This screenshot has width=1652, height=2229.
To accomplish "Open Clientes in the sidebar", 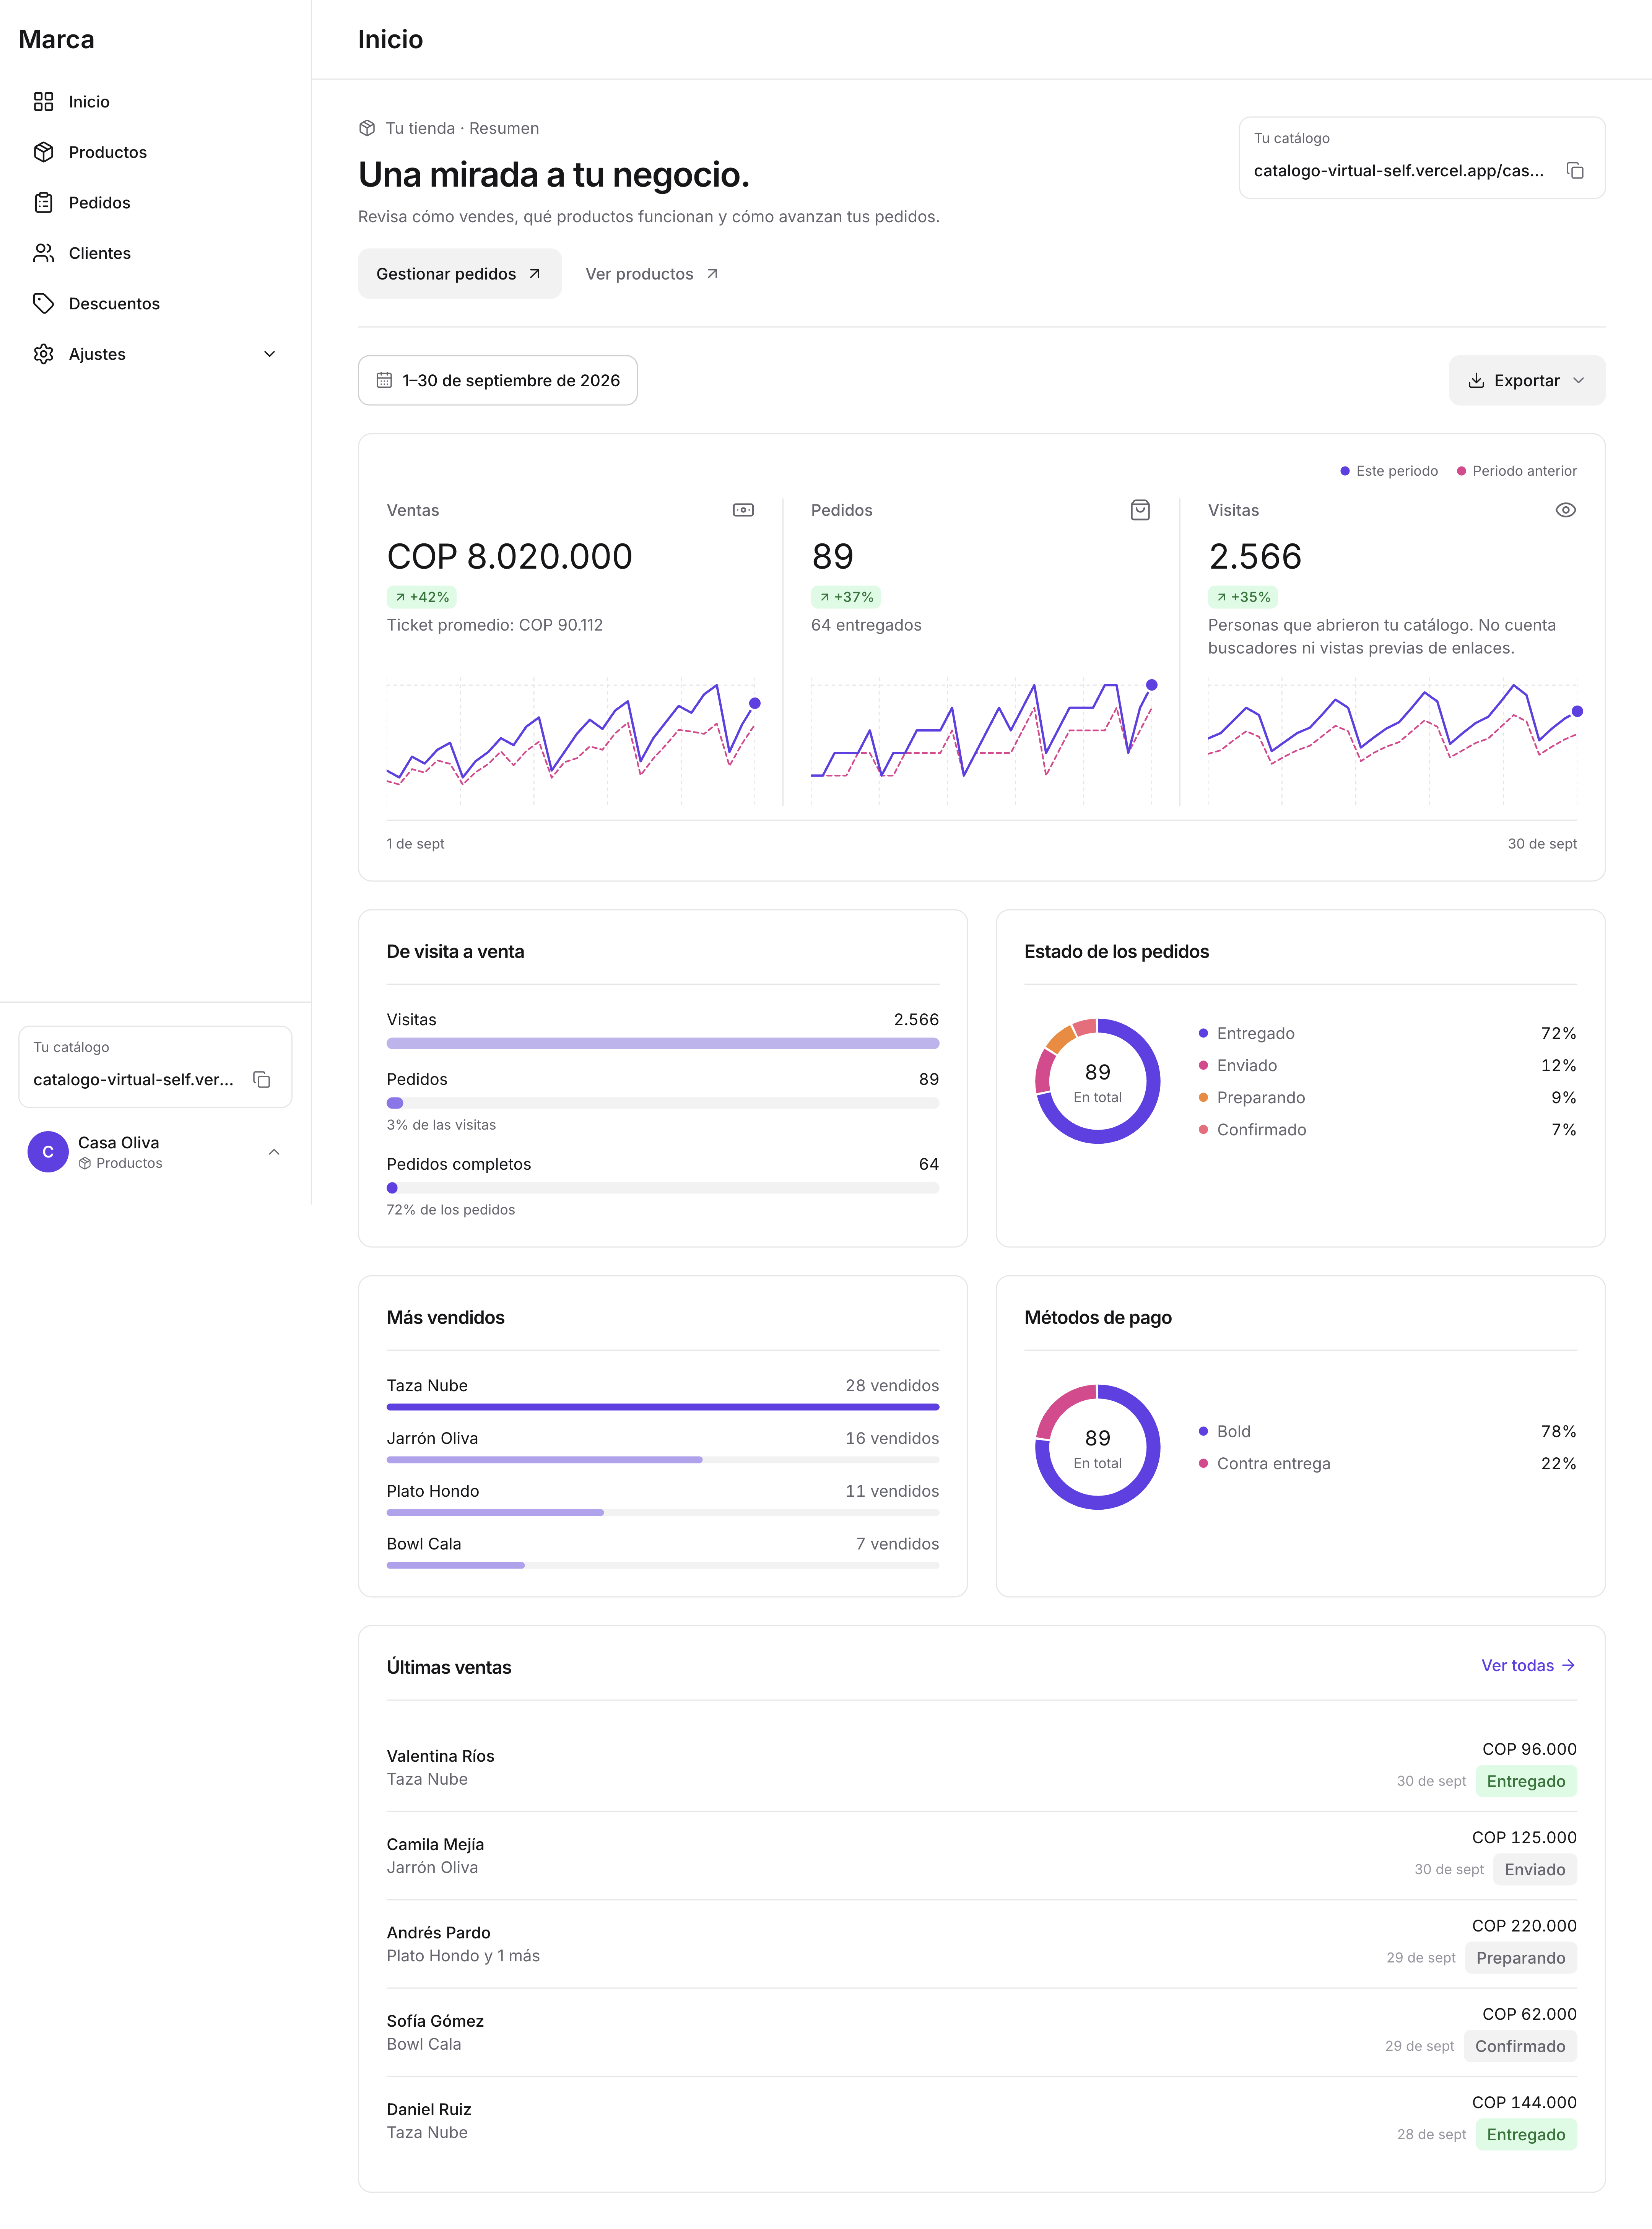I will coord(155,253).
